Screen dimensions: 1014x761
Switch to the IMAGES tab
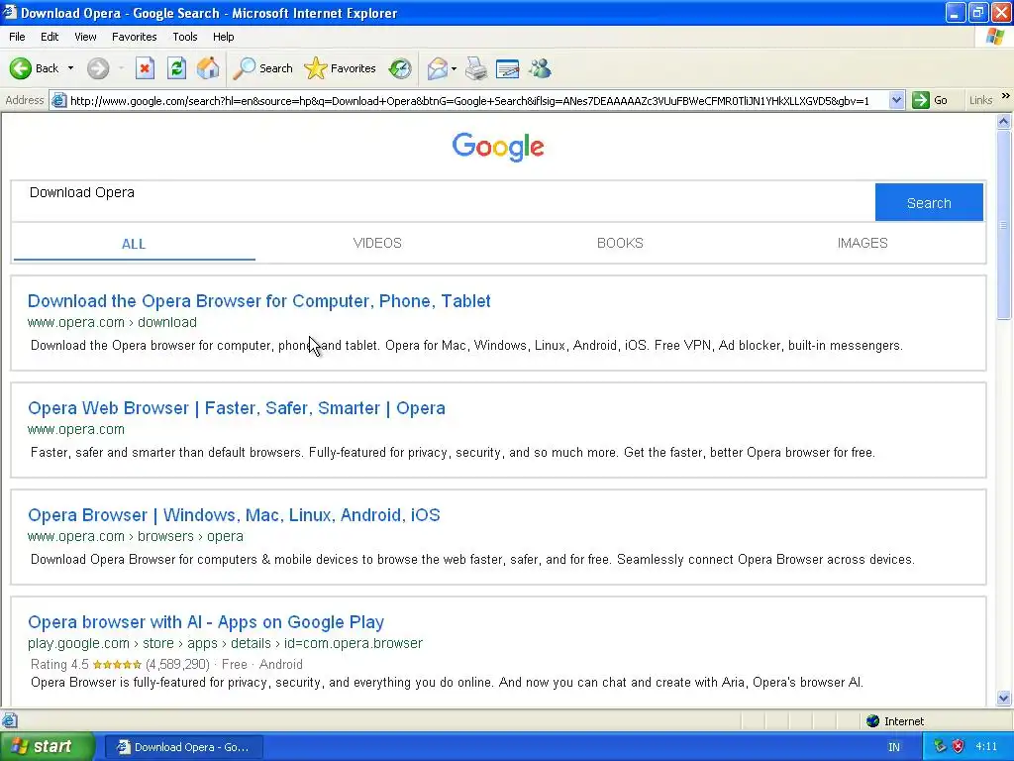pyautogui.click(x=862, y=244)
